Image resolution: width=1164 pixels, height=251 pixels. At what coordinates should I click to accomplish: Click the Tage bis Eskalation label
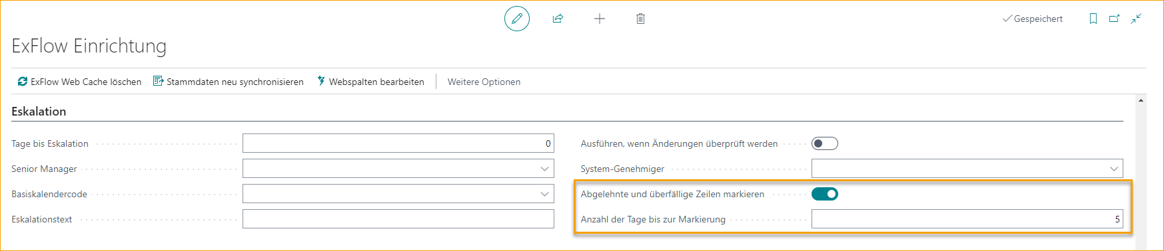pos(50,143)
